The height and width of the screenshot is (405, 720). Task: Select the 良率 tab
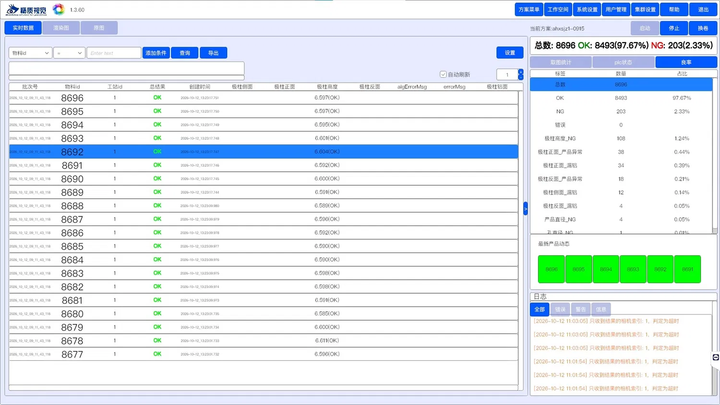[686, 62]
